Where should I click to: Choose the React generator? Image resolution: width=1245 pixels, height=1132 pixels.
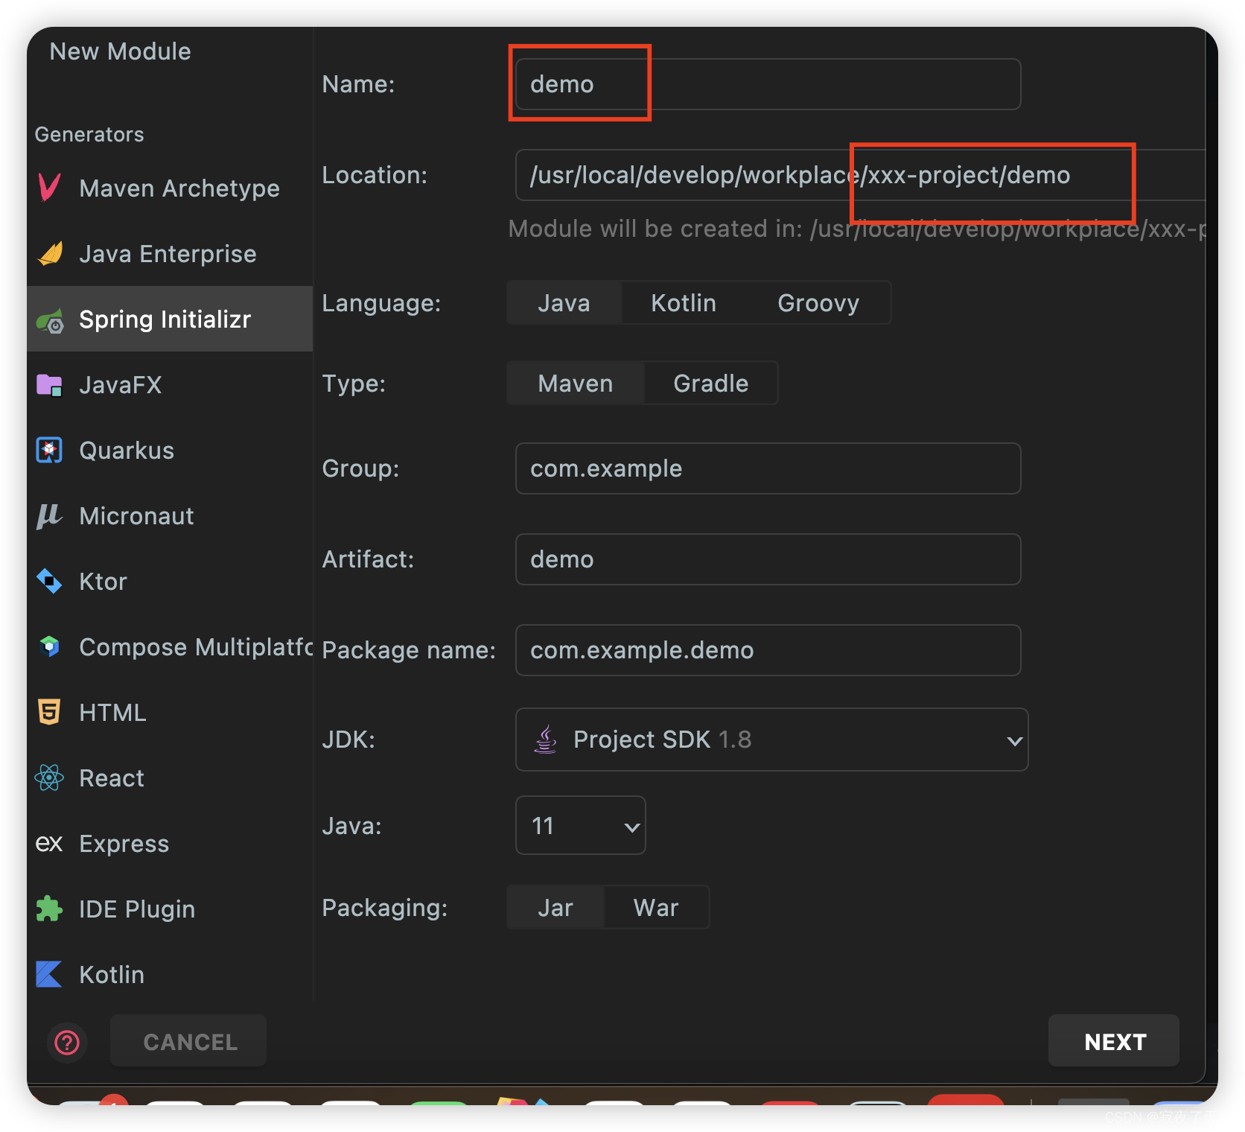coord(111,778)
